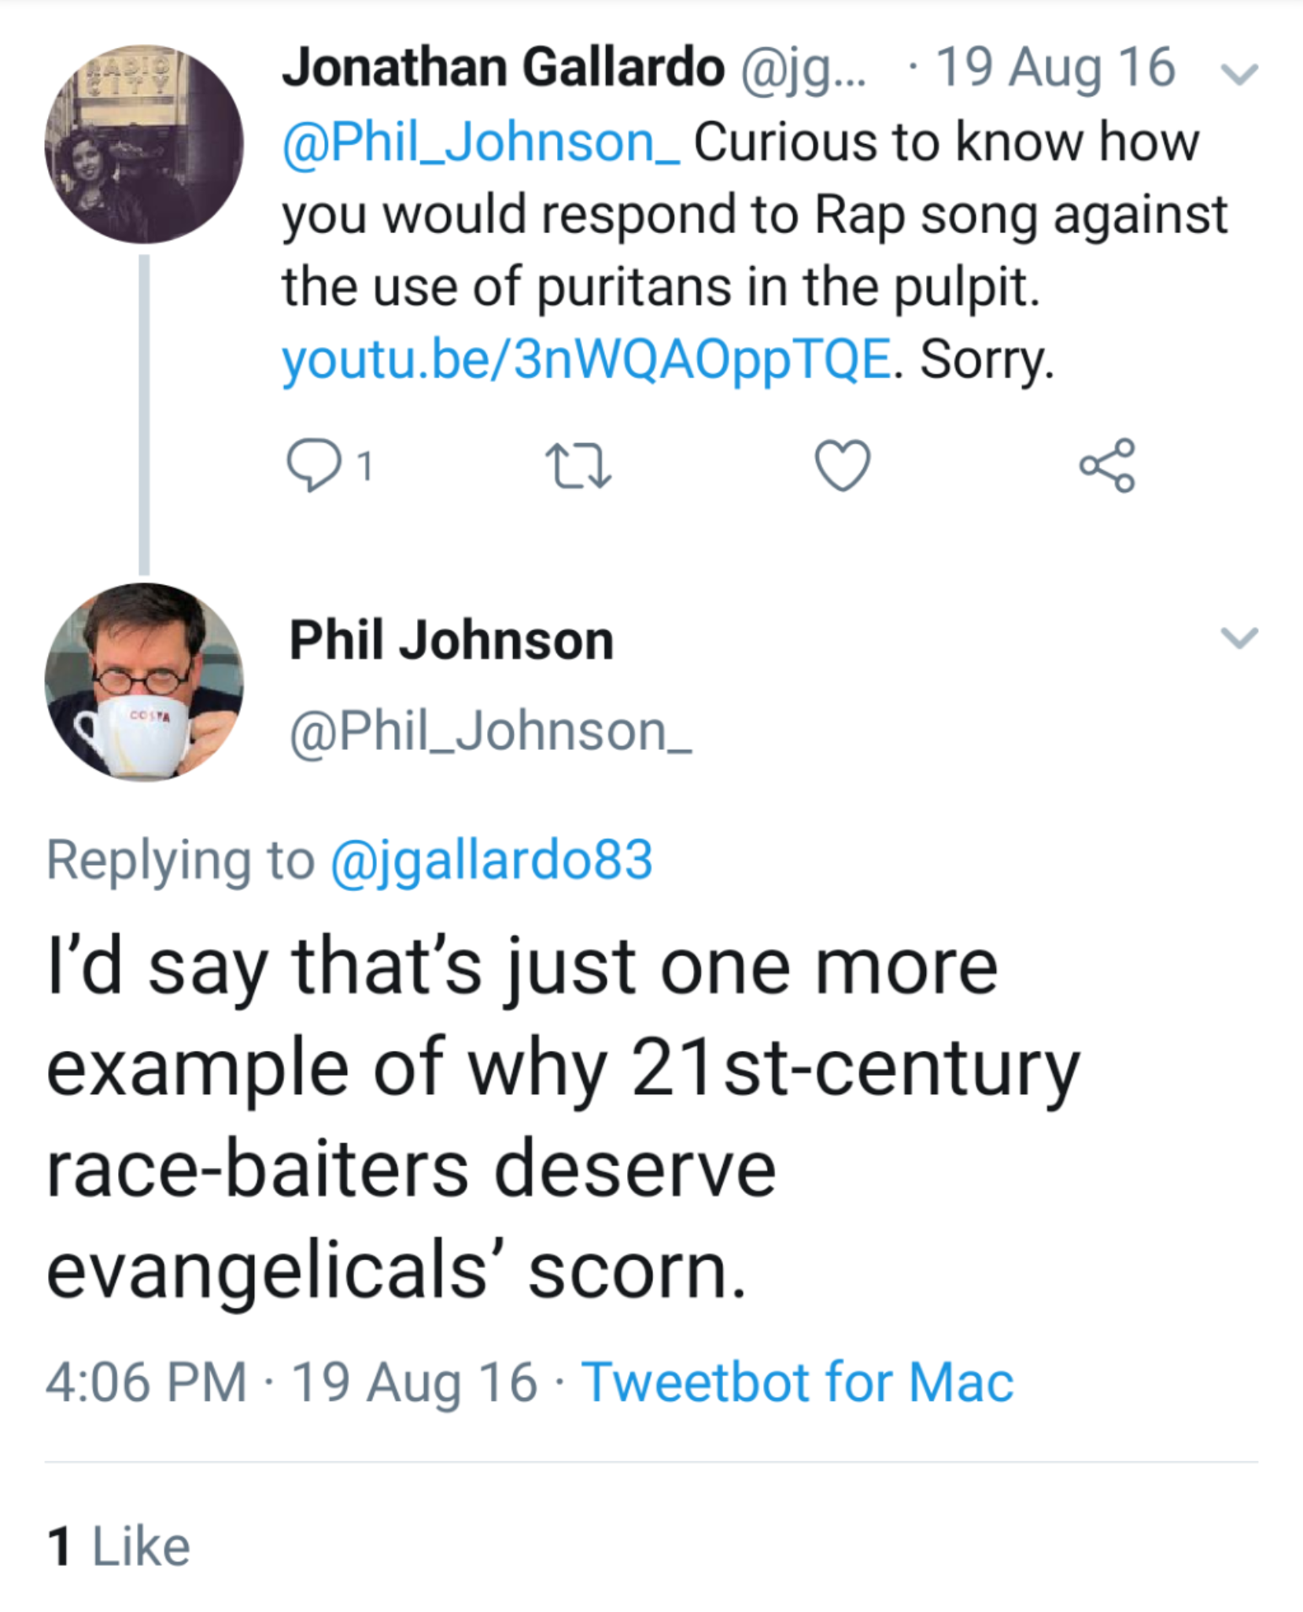Click the 4:06 PM timestamp
Image resolution: width=1303 pixels, height=1612 pixels.
pos(146,1381)
